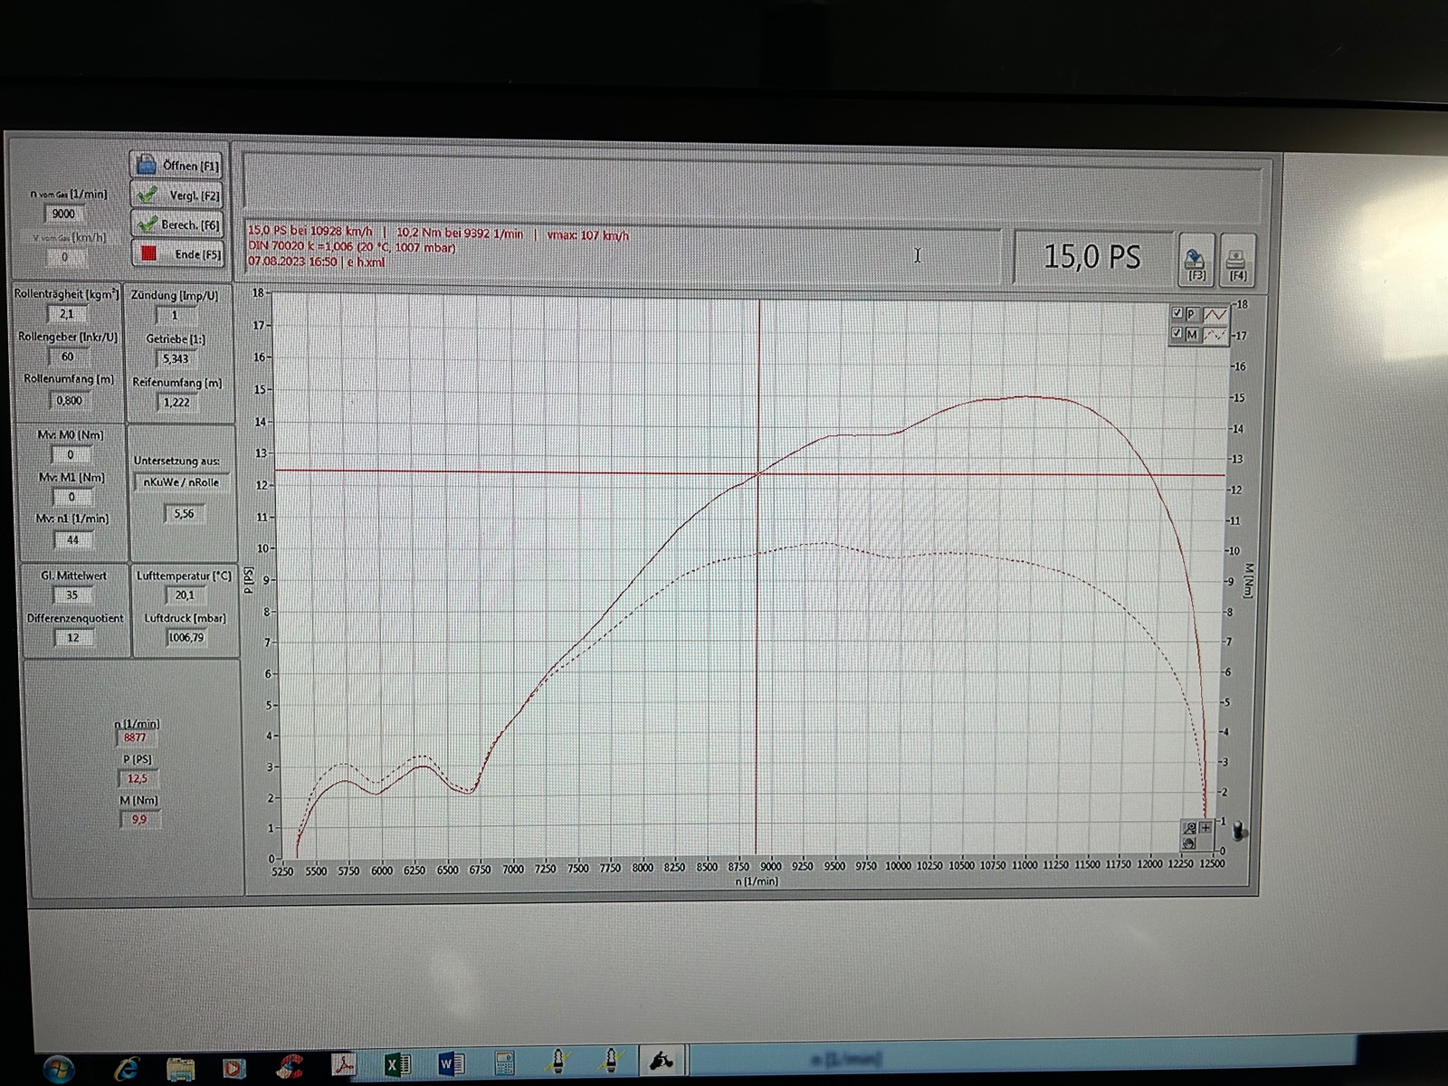
Task: Click the dotted M curve line style icon
Action: click(x=1215, y=335)
